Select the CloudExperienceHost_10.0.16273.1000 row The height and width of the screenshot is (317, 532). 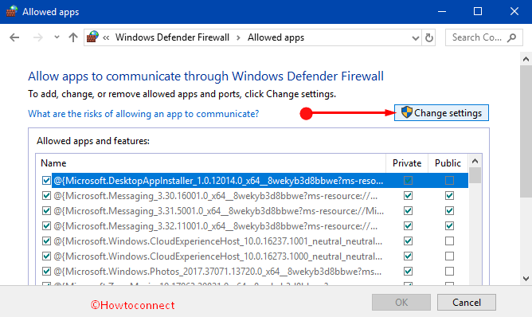[x=252, y=256]
